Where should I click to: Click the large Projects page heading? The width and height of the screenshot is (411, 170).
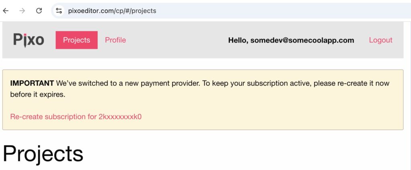point(43,153)
